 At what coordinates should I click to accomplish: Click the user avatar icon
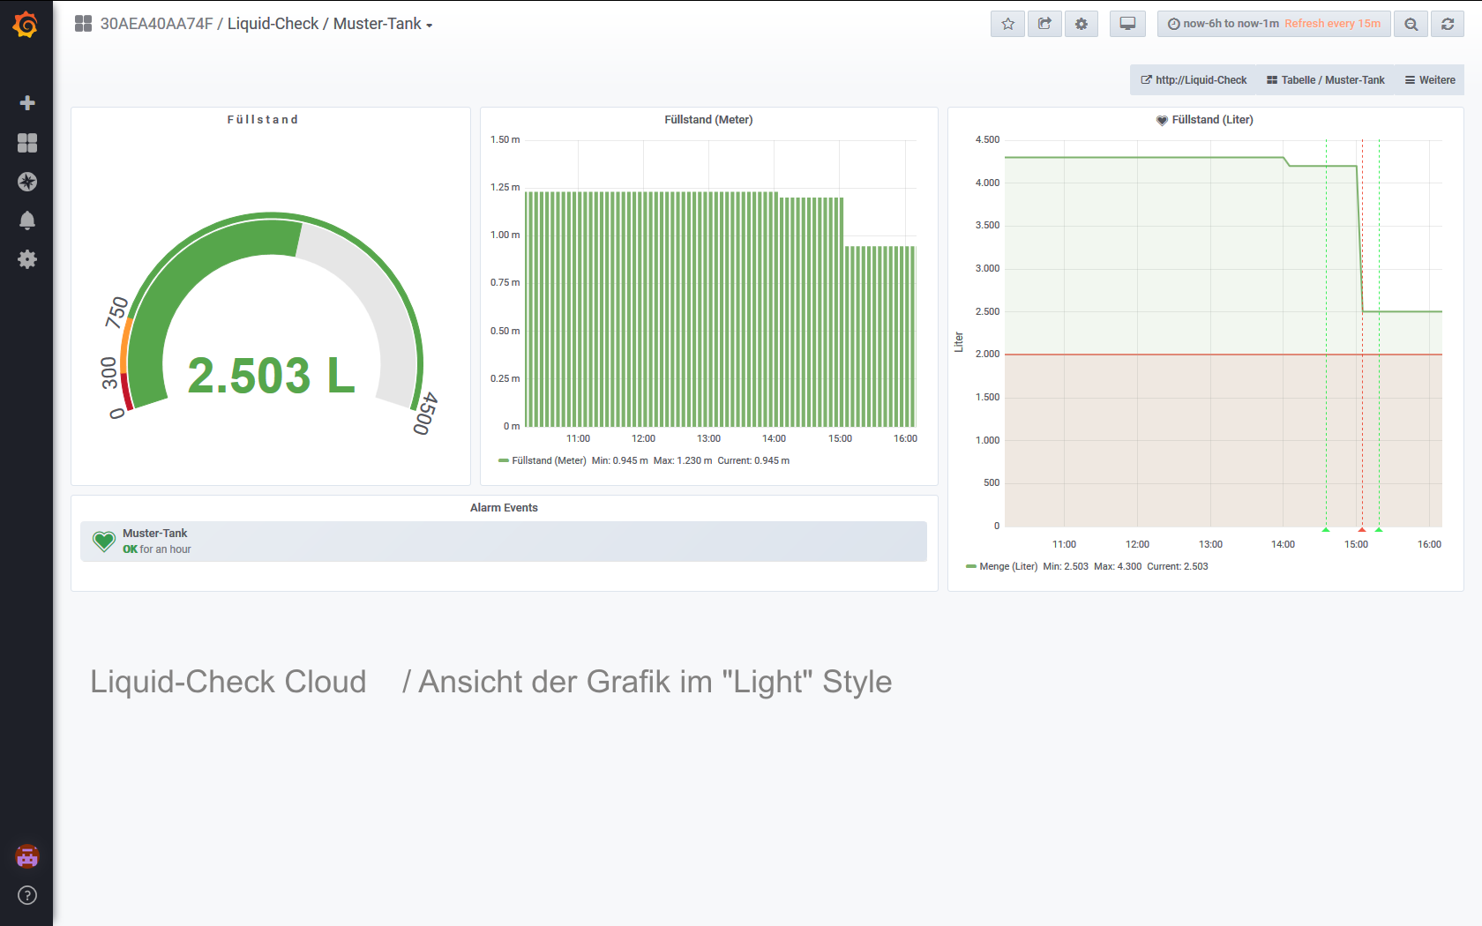click(27, 856)
